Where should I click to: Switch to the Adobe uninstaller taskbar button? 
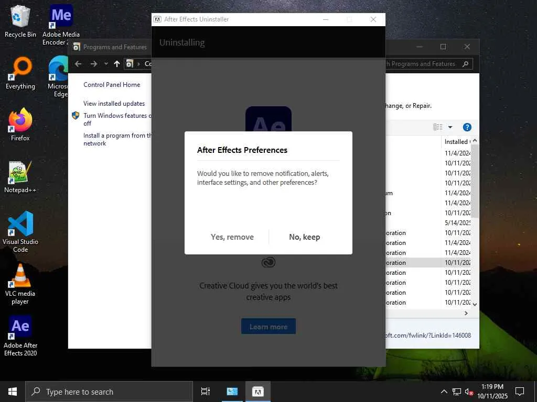click(x=257, y=392)
